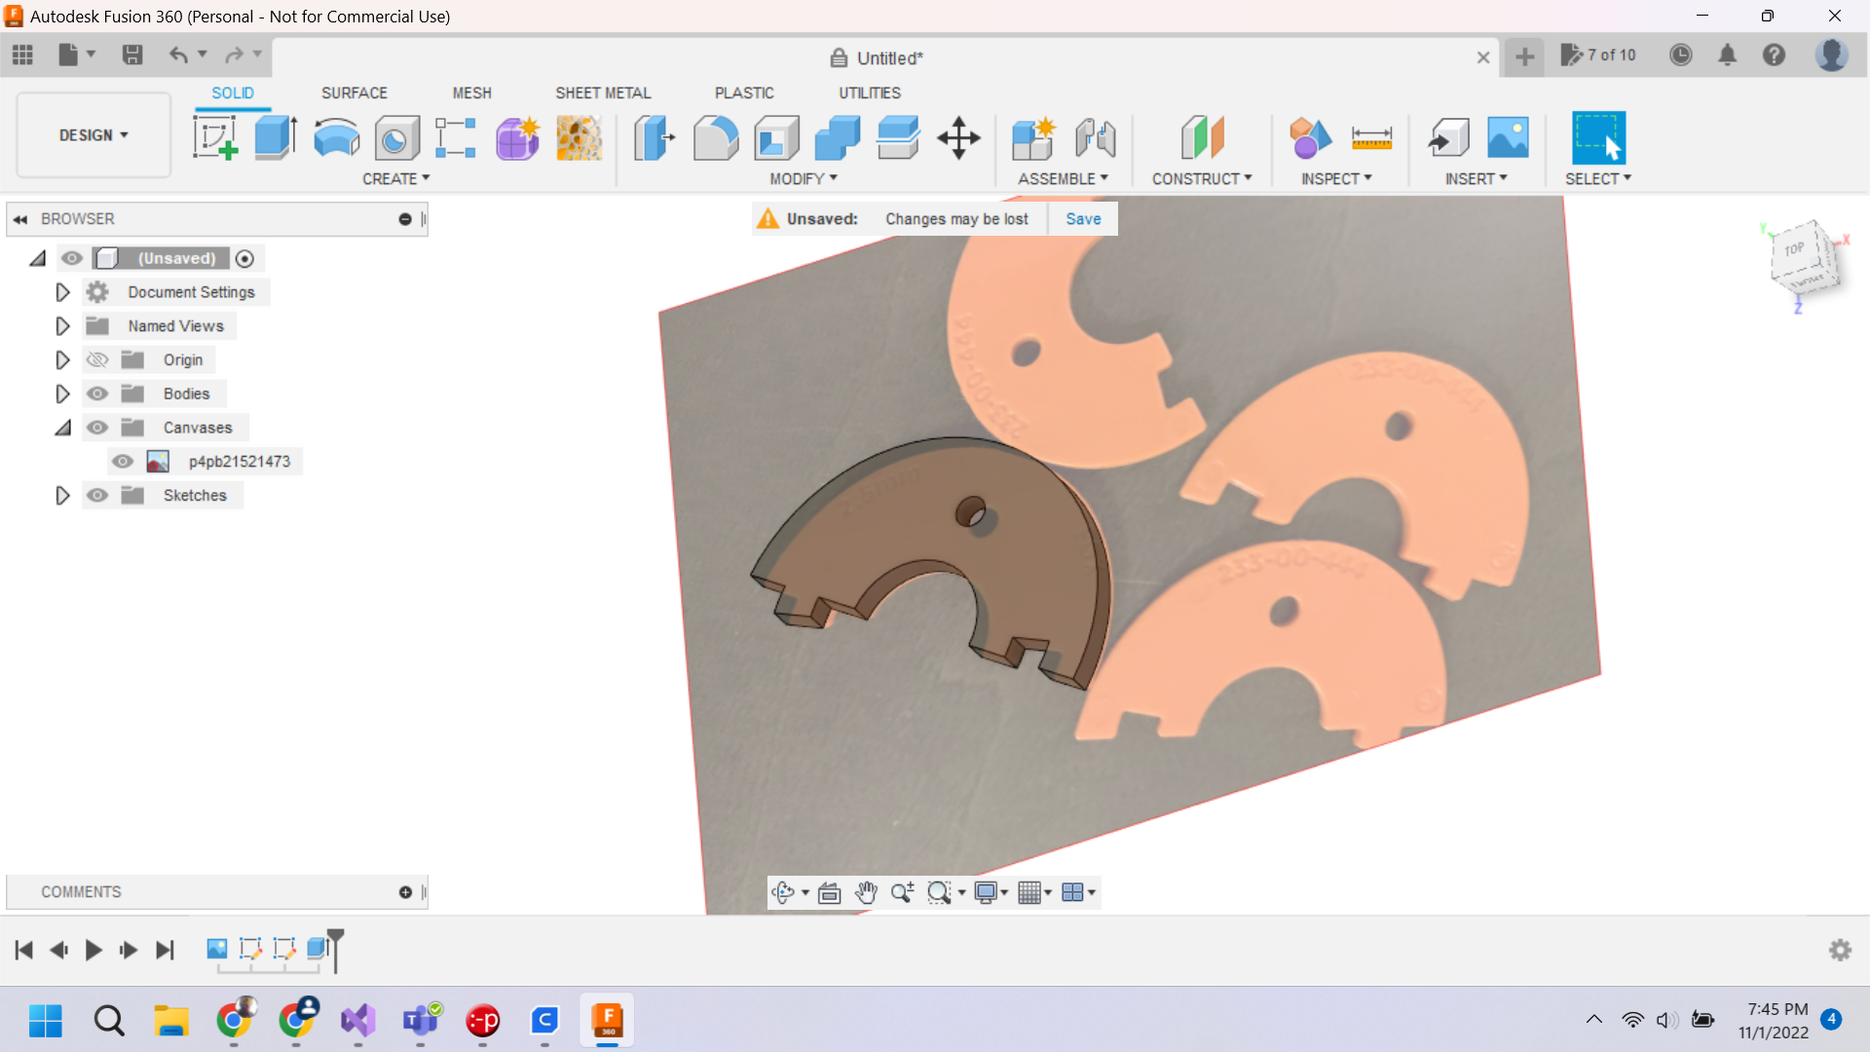
Task: Open the job status clock icon
Action: [1680, 56]
